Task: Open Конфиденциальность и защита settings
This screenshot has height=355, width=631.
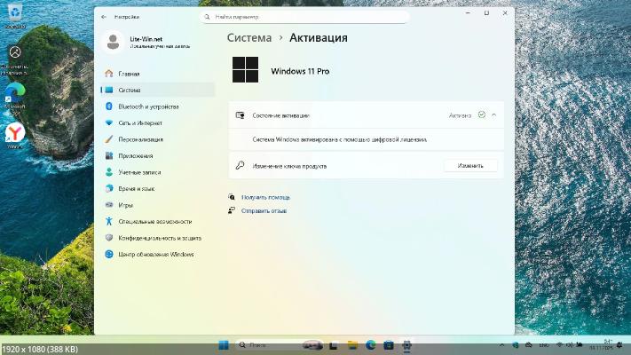Action: click(x=159, y=238)
